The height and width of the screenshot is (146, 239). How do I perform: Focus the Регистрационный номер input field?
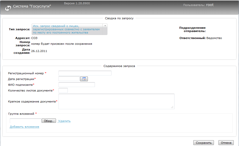pyautogui.click(x=85, y=73)
